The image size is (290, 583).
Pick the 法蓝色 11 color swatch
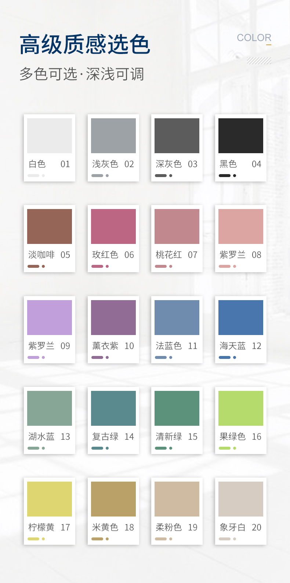(177, 317)
